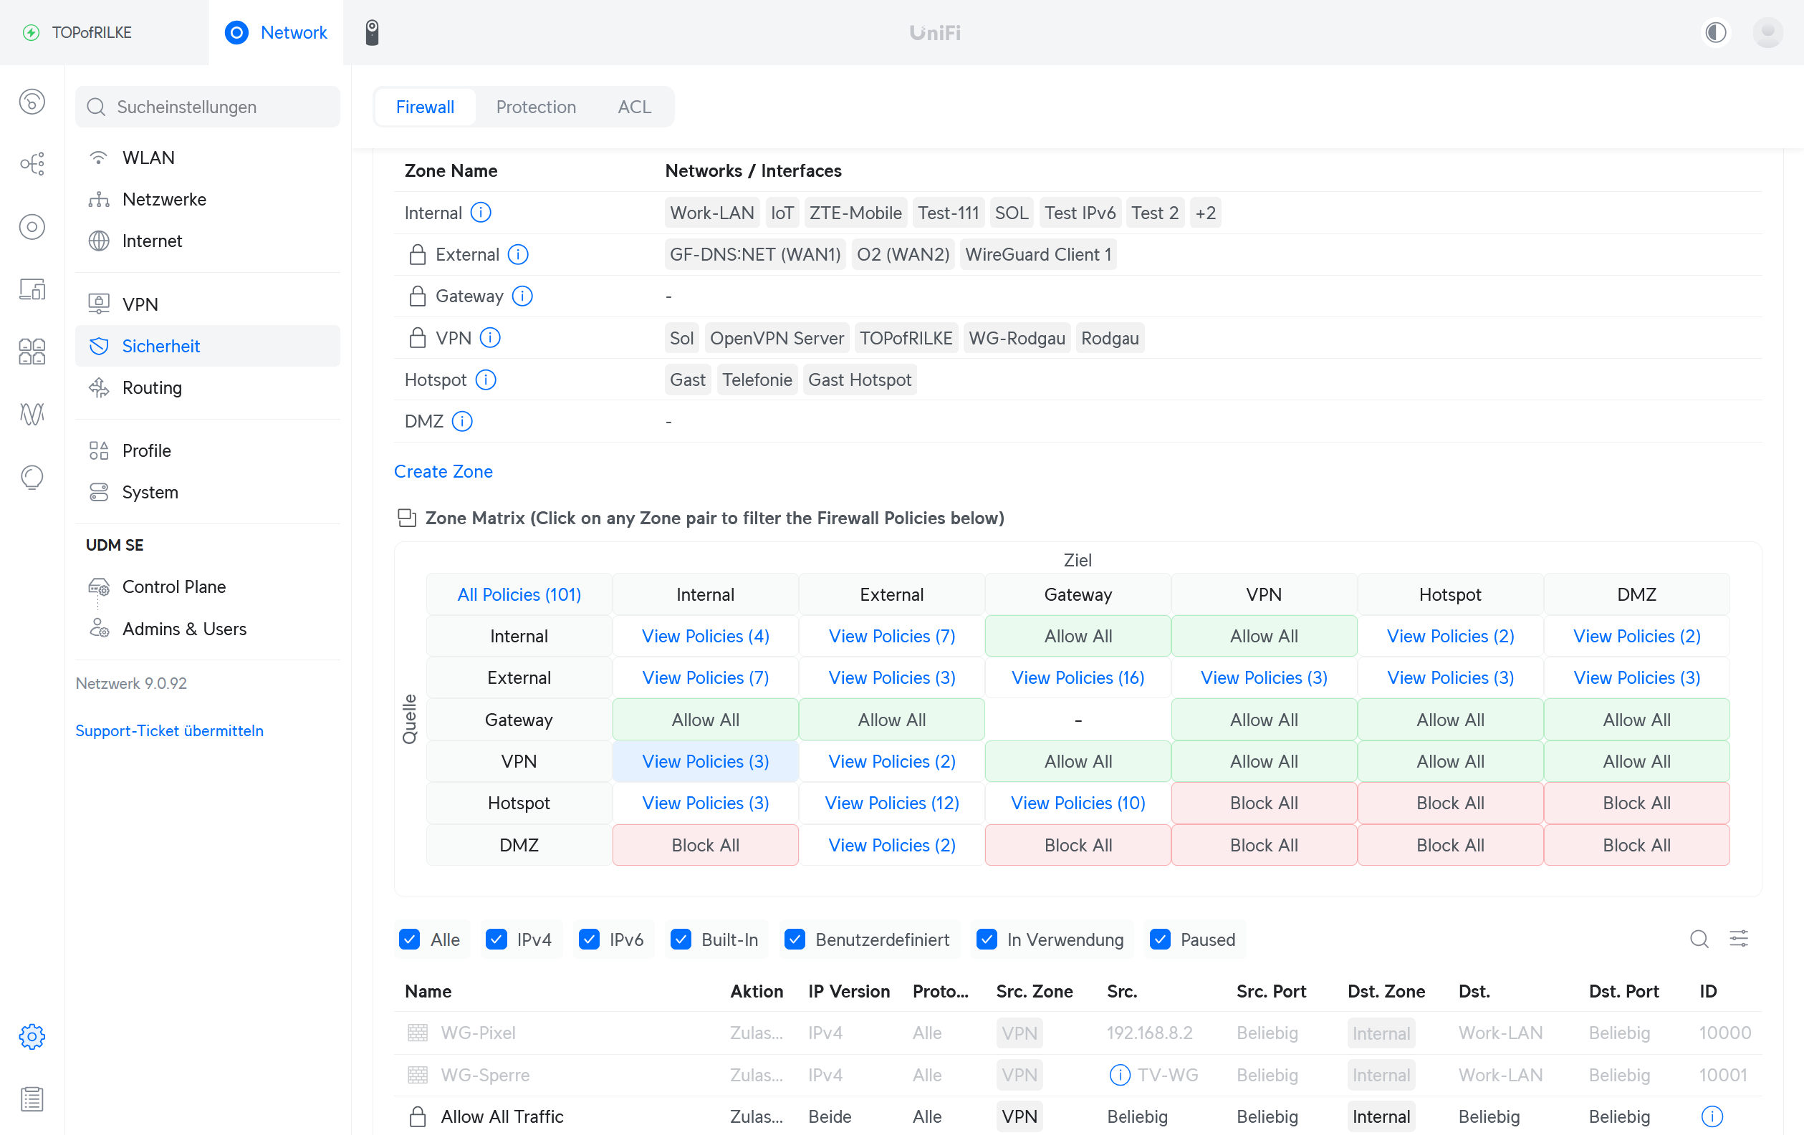Open the Dashboard icon in left rail
This screenshot has width=1804, height=1135.
(x=32, y=101)
